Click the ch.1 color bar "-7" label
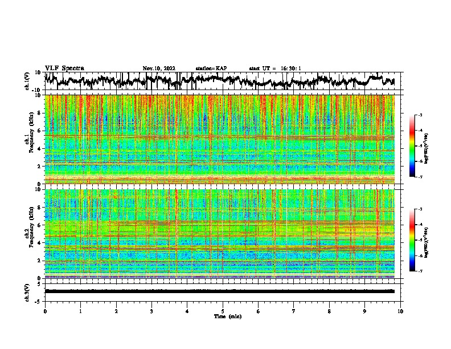 click(x=420, y=177)
